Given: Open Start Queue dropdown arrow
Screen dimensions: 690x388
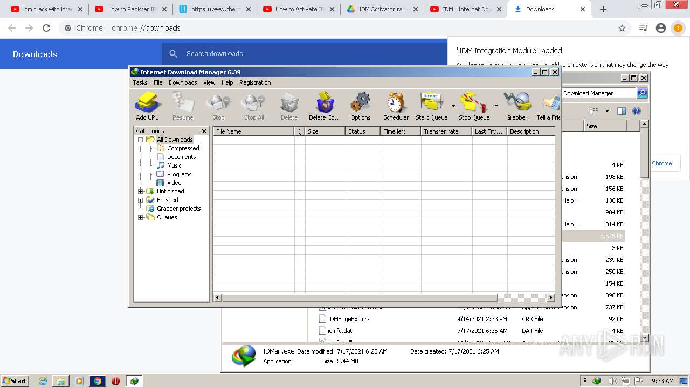Looking at the screenshot, I should 453,106.
